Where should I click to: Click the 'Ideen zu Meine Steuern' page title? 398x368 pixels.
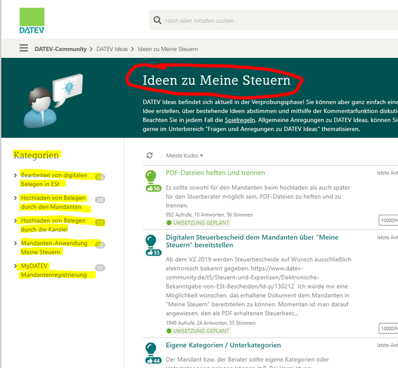point(216,80)
